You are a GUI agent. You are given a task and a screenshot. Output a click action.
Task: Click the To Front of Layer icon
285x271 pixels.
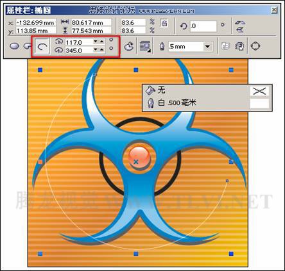click(225, 46)
